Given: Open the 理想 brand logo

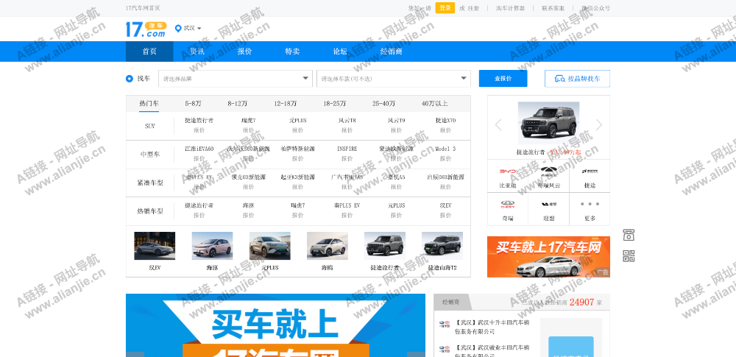Looking at the screenshot, I should 548,205.
